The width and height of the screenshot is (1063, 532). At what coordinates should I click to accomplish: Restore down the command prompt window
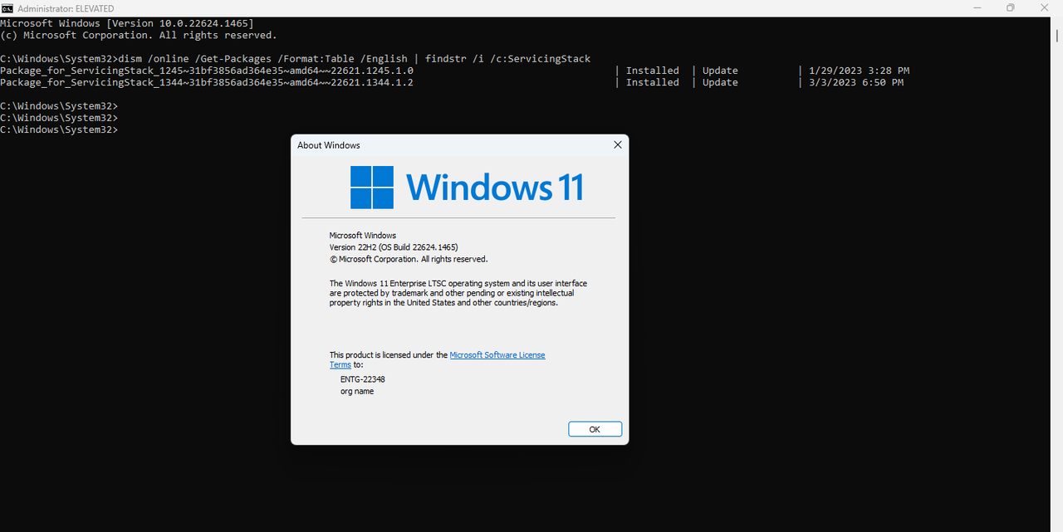pos(1011,7)
